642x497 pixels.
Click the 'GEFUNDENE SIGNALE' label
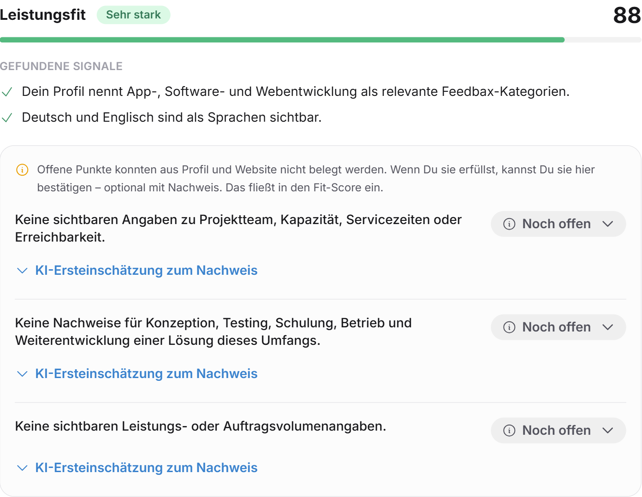[x=61, y=66]
